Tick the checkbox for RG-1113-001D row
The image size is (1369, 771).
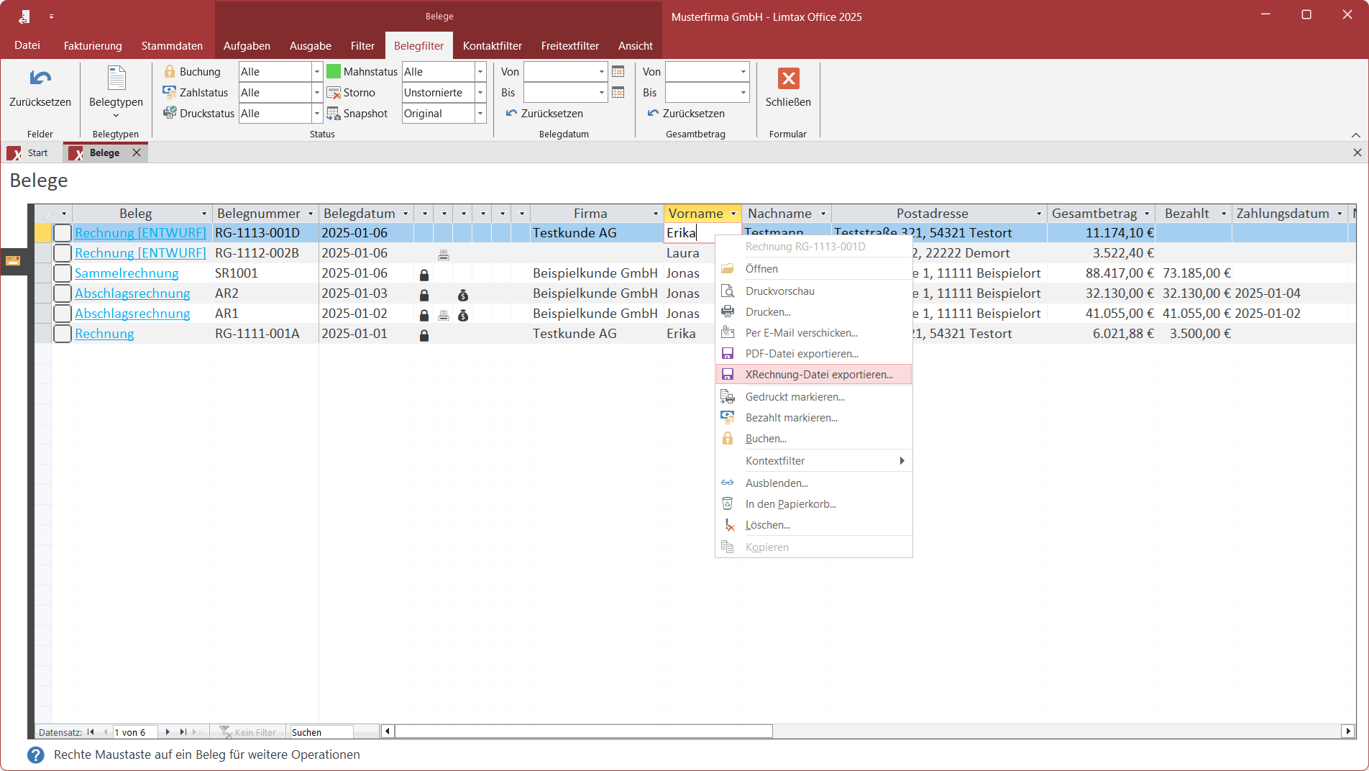63,233
